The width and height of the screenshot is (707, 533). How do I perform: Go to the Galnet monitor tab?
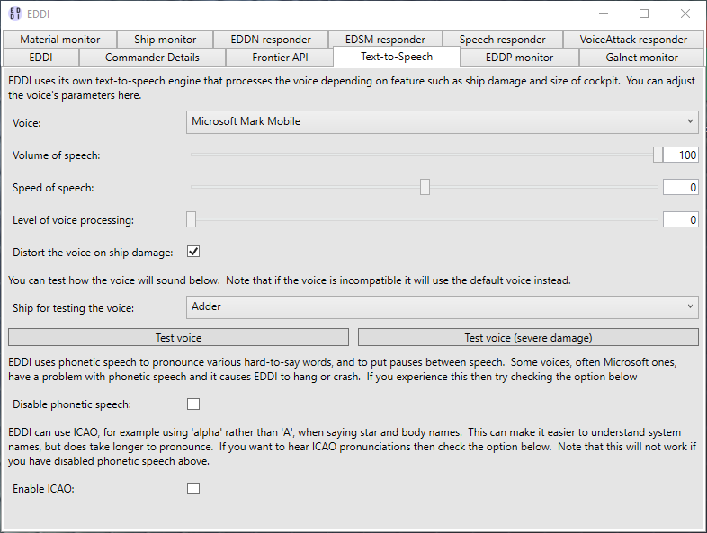tap(641, 58)
